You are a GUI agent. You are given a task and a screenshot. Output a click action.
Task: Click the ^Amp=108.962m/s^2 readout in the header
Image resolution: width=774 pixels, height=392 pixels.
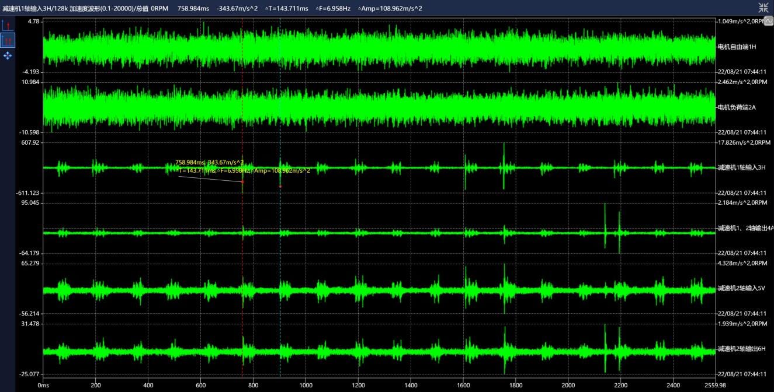click(390, 8)
